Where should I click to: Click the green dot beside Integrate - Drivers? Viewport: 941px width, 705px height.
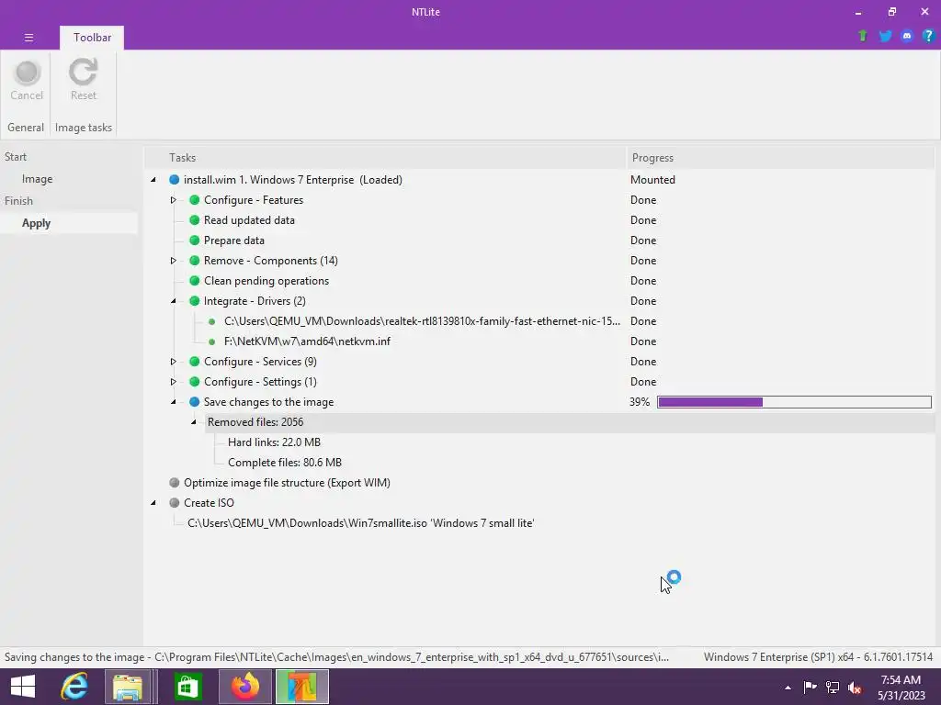[195, 301]
